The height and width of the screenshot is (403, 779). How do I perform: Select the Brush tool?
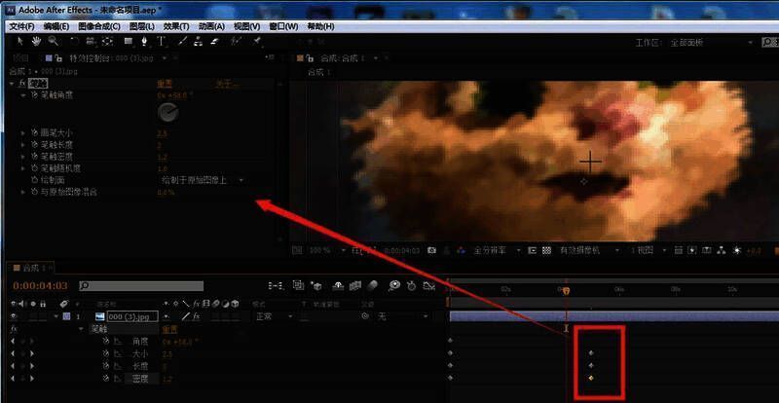click(182, 41)
